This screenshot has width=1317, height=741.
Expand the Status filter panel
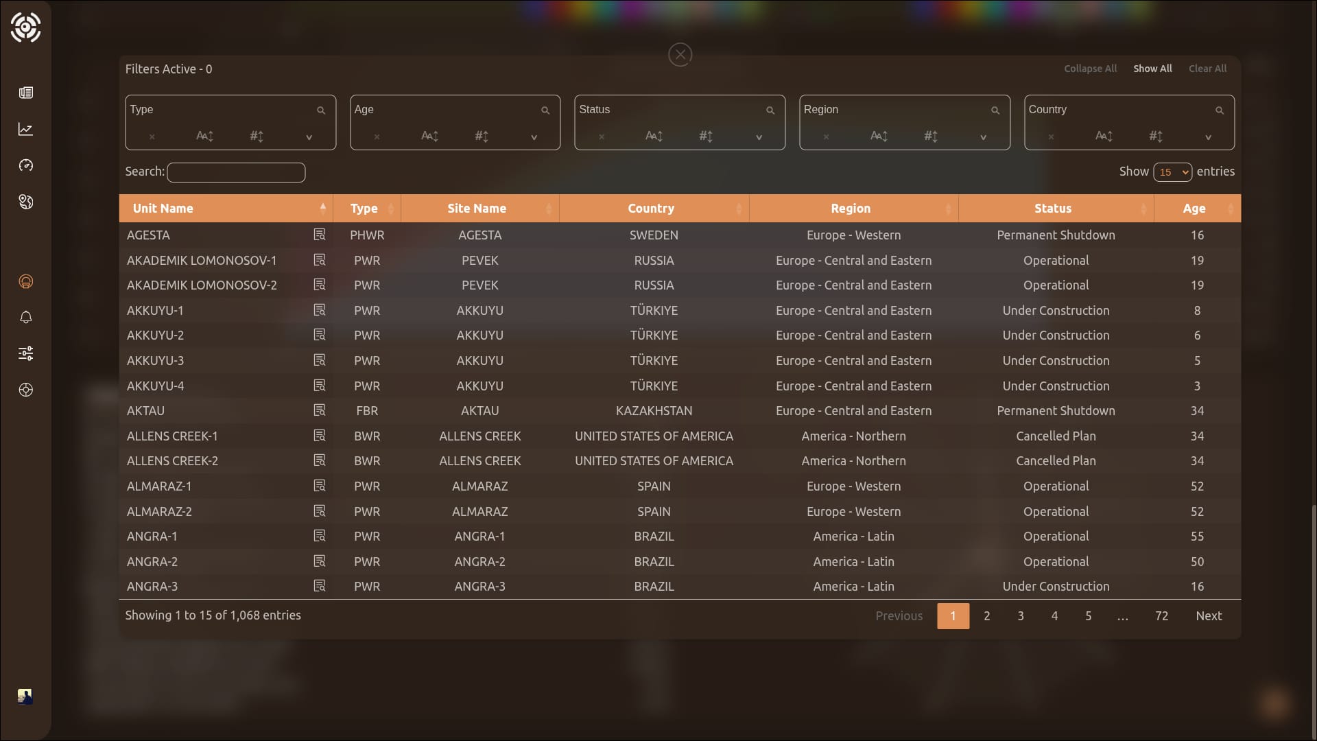[x=759, y=137]
